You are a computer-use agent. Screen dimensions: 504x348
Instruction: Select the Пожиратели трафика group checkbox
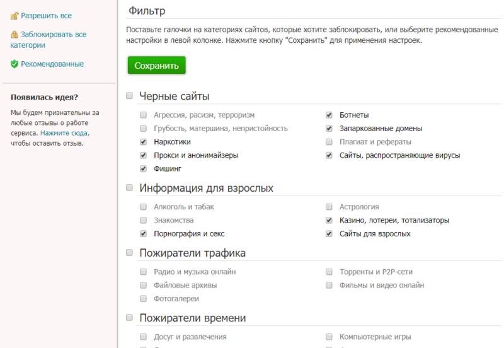coord(129,253)
